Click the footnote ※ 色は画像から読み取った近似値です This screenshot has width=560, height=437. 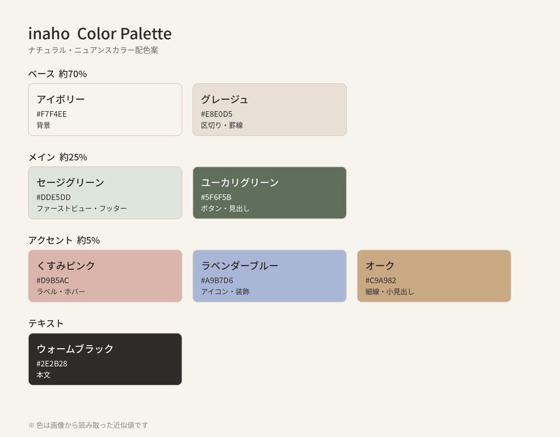(x=88, y=425)
